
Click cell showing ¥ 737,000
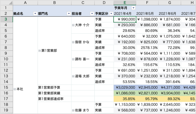[147, 110]
